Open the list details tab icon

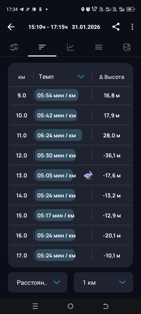pyautogui.click(x=99, y=47)
